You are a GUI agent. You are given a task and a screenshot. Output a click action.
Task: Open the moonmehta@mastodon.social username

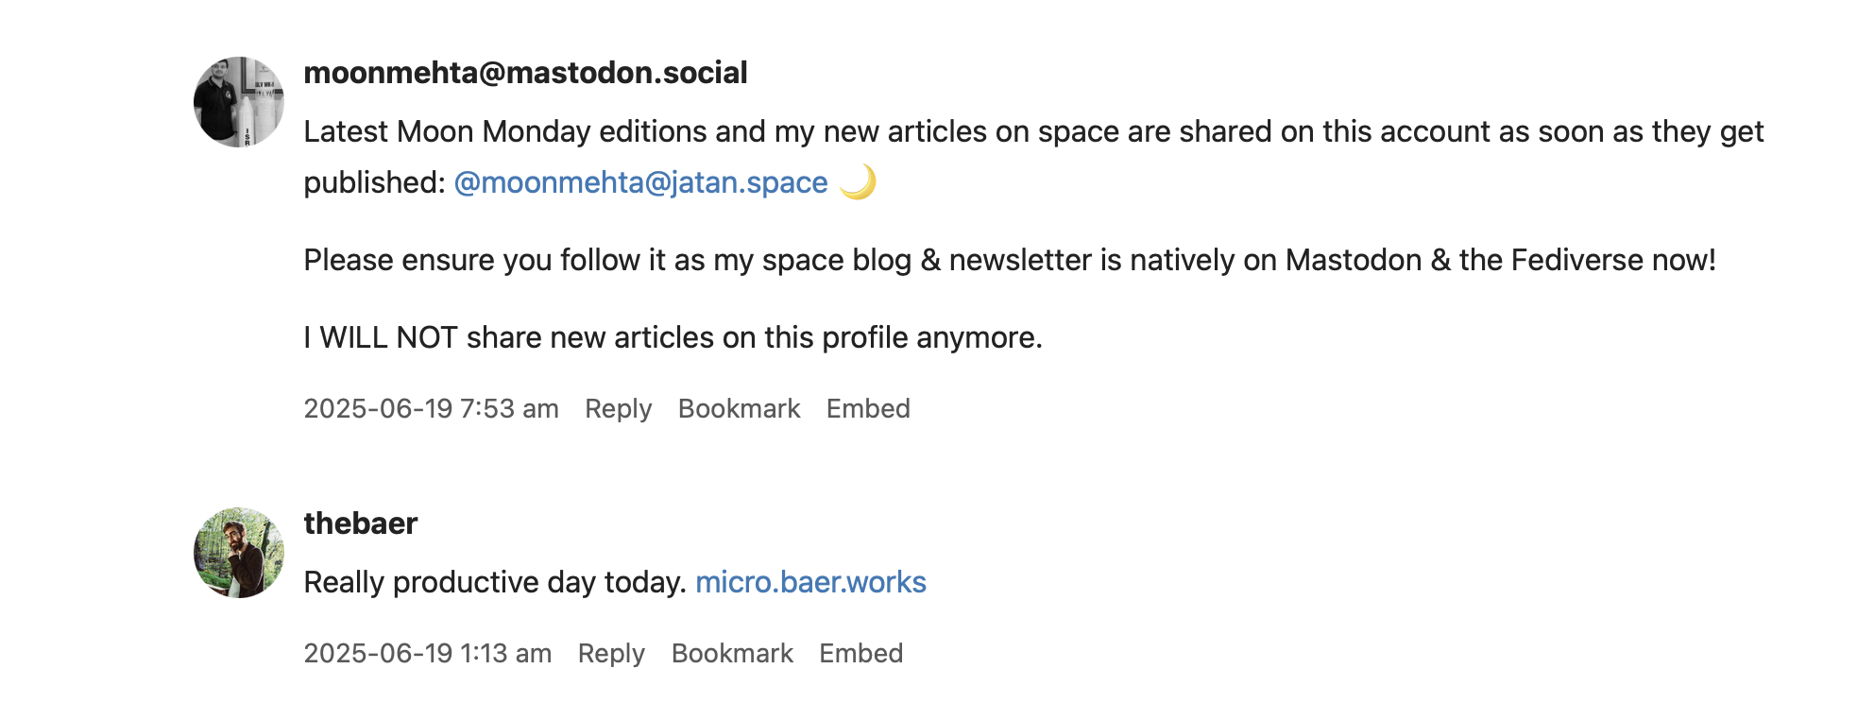(x=525, y=73)
